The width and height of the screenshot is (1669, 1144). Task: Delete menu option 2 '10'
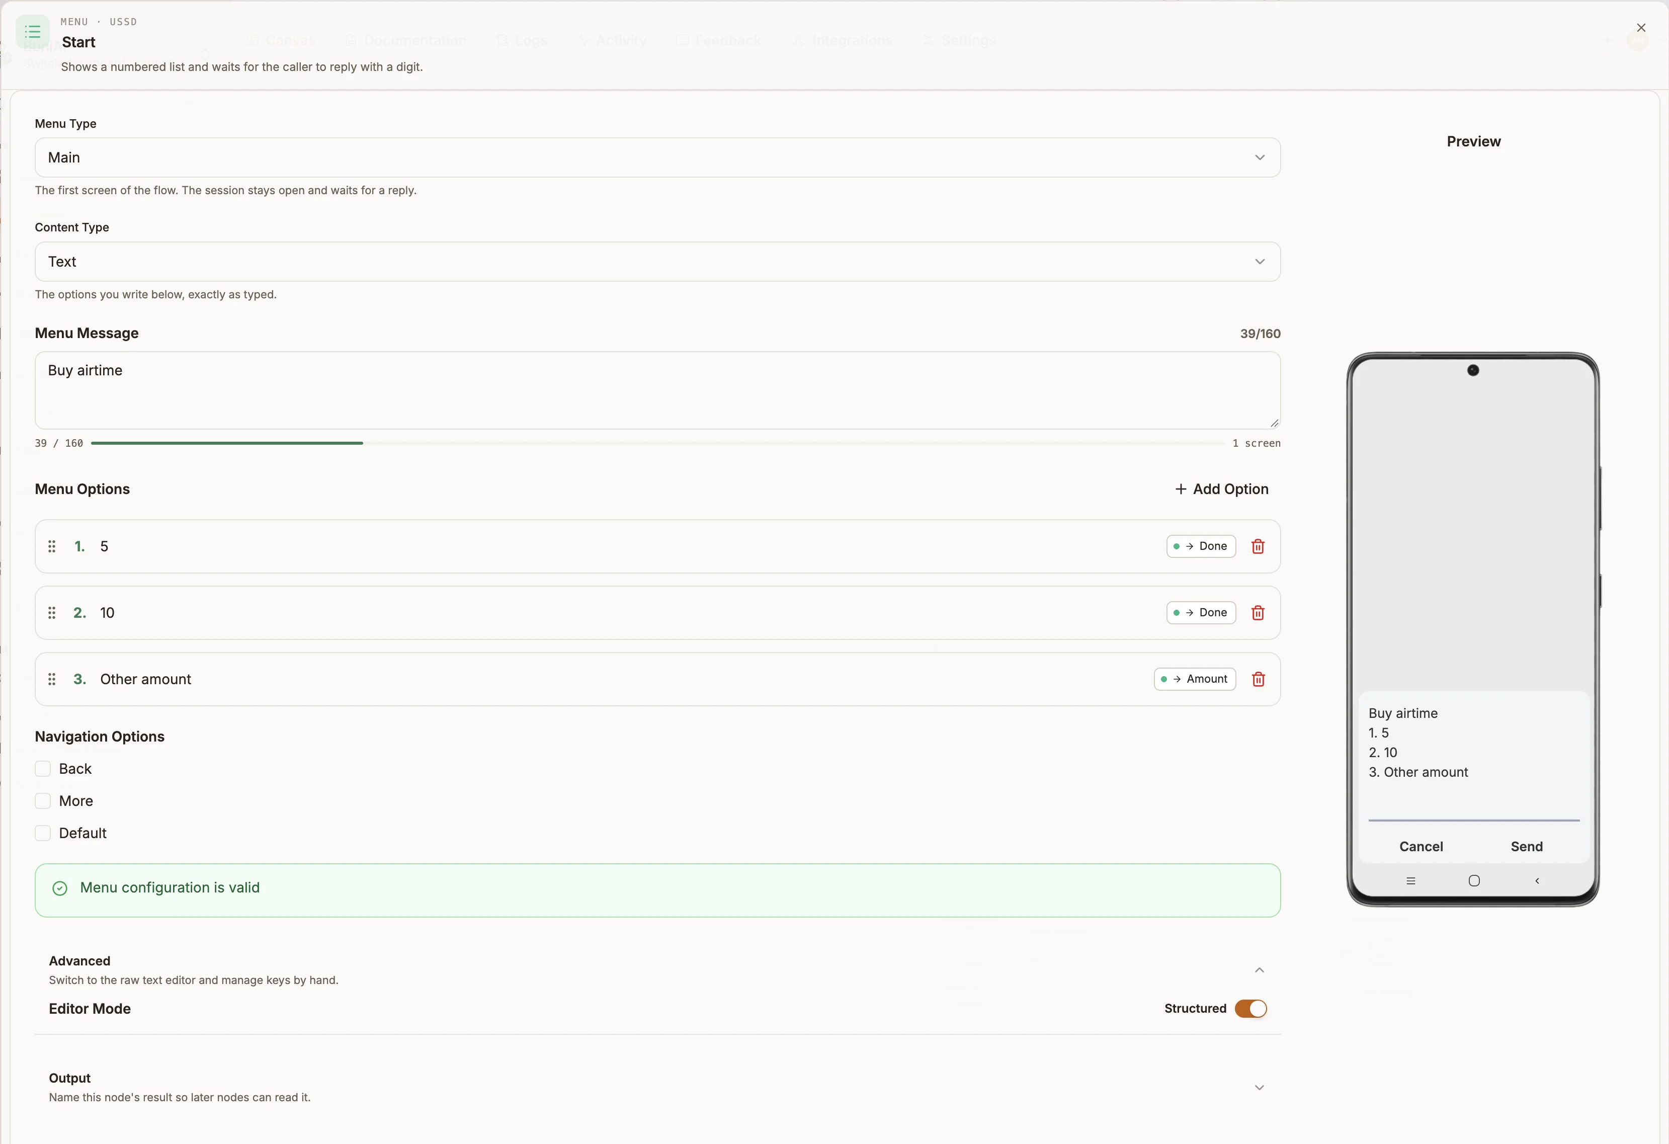(x=1258, y=613)
